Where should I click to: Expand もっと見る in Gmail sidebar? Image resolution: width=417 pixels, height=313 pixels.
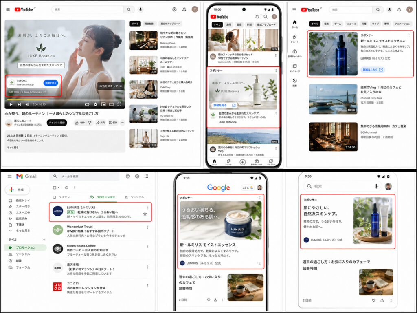[x=20, y=231]
